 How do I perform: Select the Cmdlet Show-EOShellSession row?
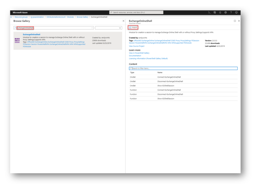[x=183, y=86]
